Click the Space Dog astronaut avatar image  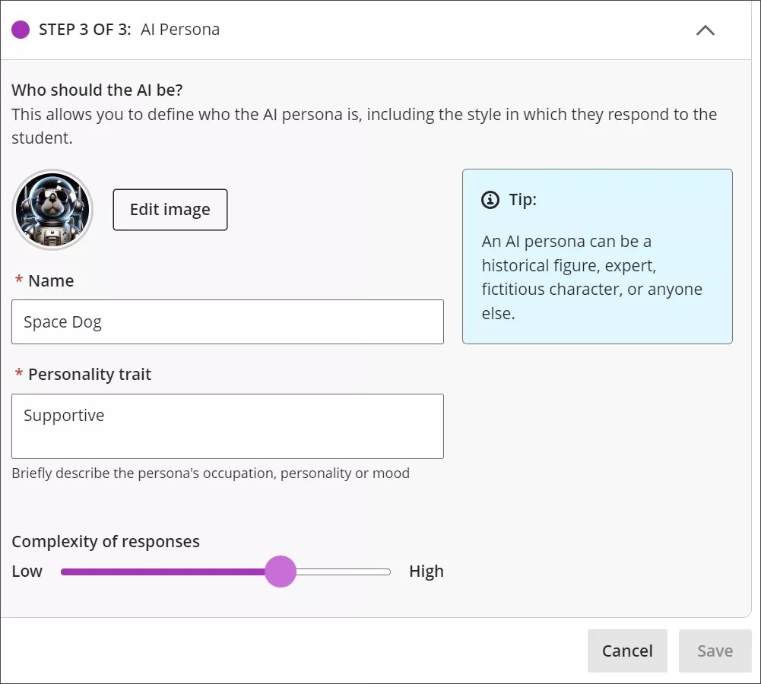coord(52,210)
